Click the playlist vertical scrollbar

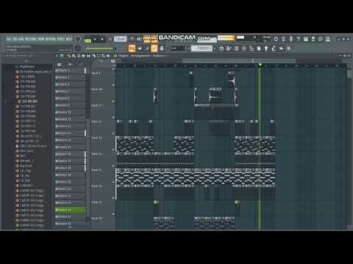point(349,74)
